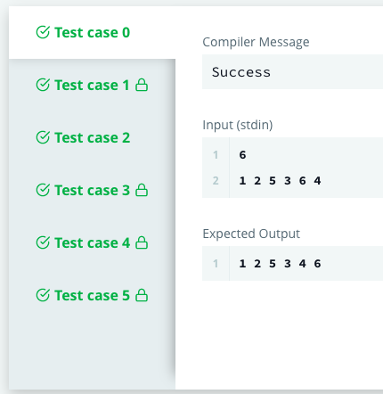
Task: Click the lock icon on Test case 4
Action: point(142,242)
